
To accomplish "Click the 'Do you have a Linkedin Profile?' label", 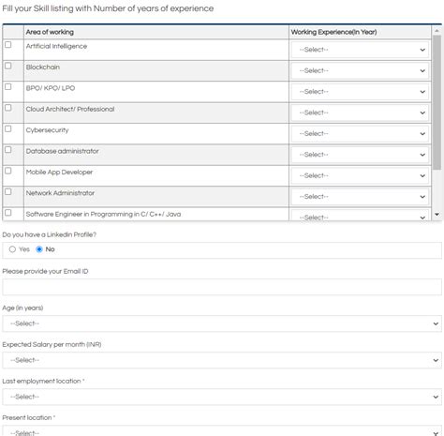I will click(49, 234).
